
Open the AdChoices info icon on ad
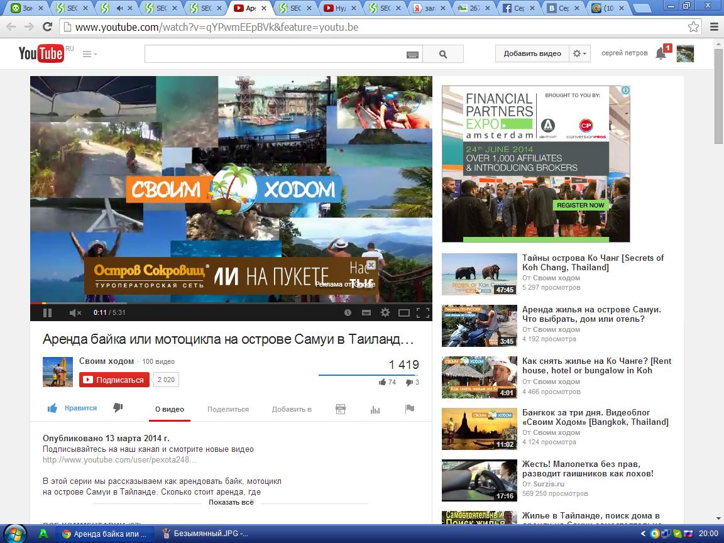click(x=625, y=90)
